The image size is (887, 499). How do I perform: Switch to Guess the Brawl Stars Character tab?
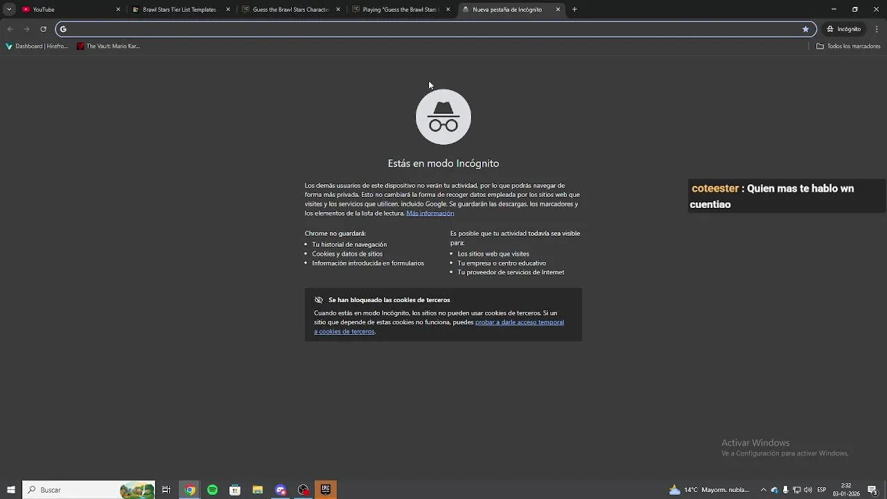click(290, 10)
